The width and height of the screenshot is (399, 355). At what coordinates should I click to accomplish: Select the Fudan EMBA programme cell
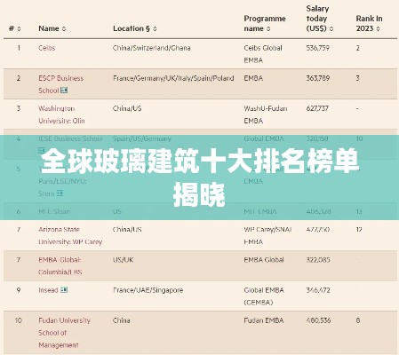[x=264, y=320]
